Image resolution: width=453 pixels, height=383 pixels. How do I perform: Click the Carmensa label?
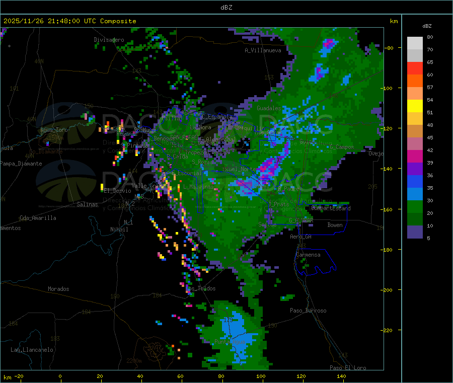[308, 255]
